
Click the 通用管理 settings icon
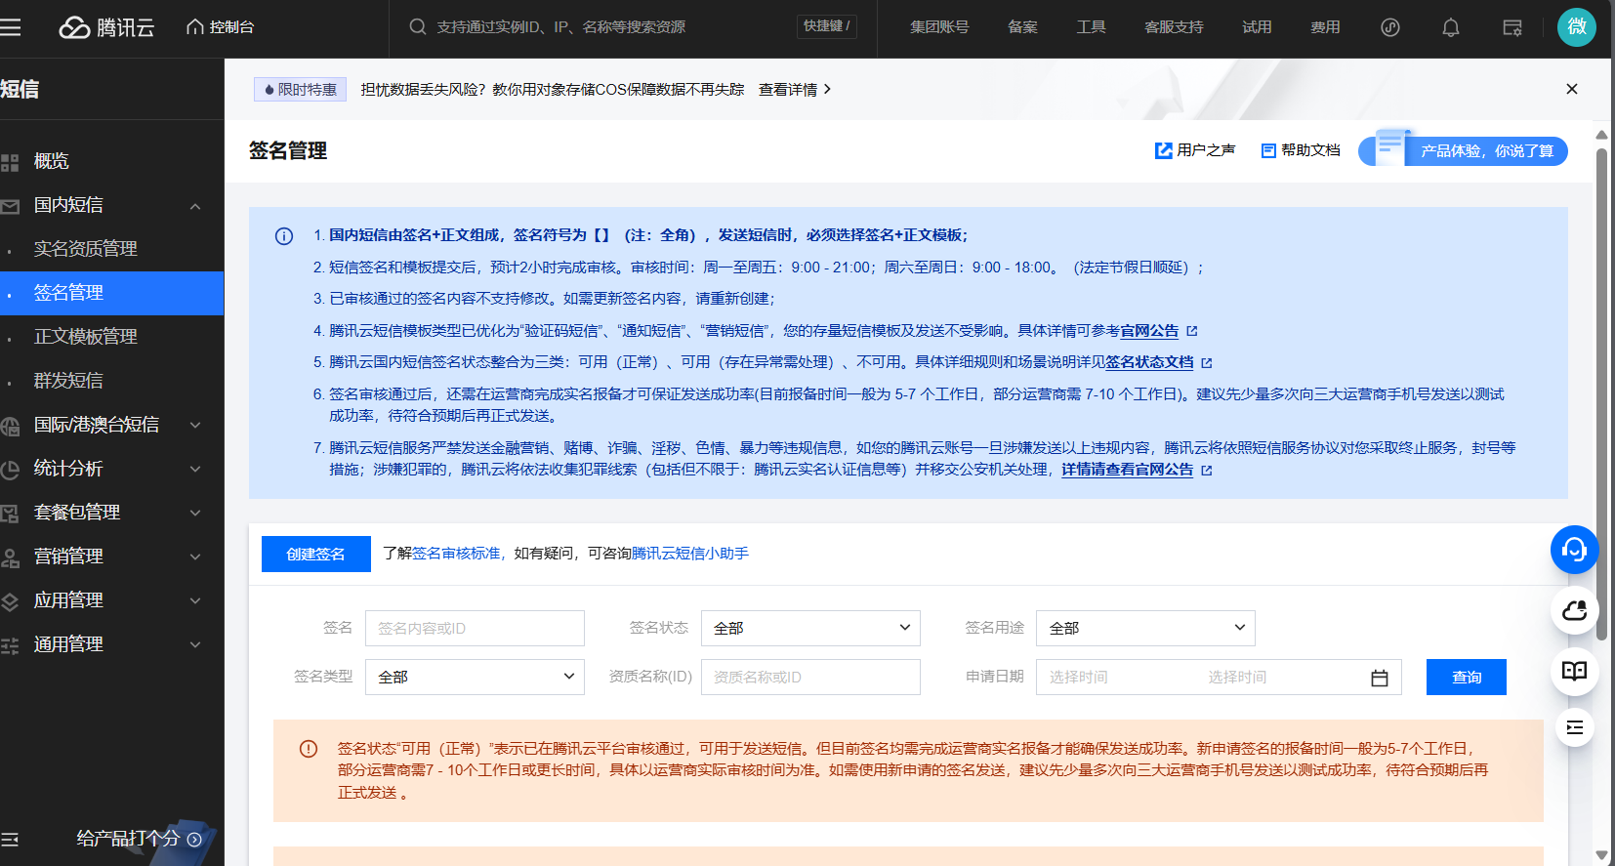pos(10,645)
